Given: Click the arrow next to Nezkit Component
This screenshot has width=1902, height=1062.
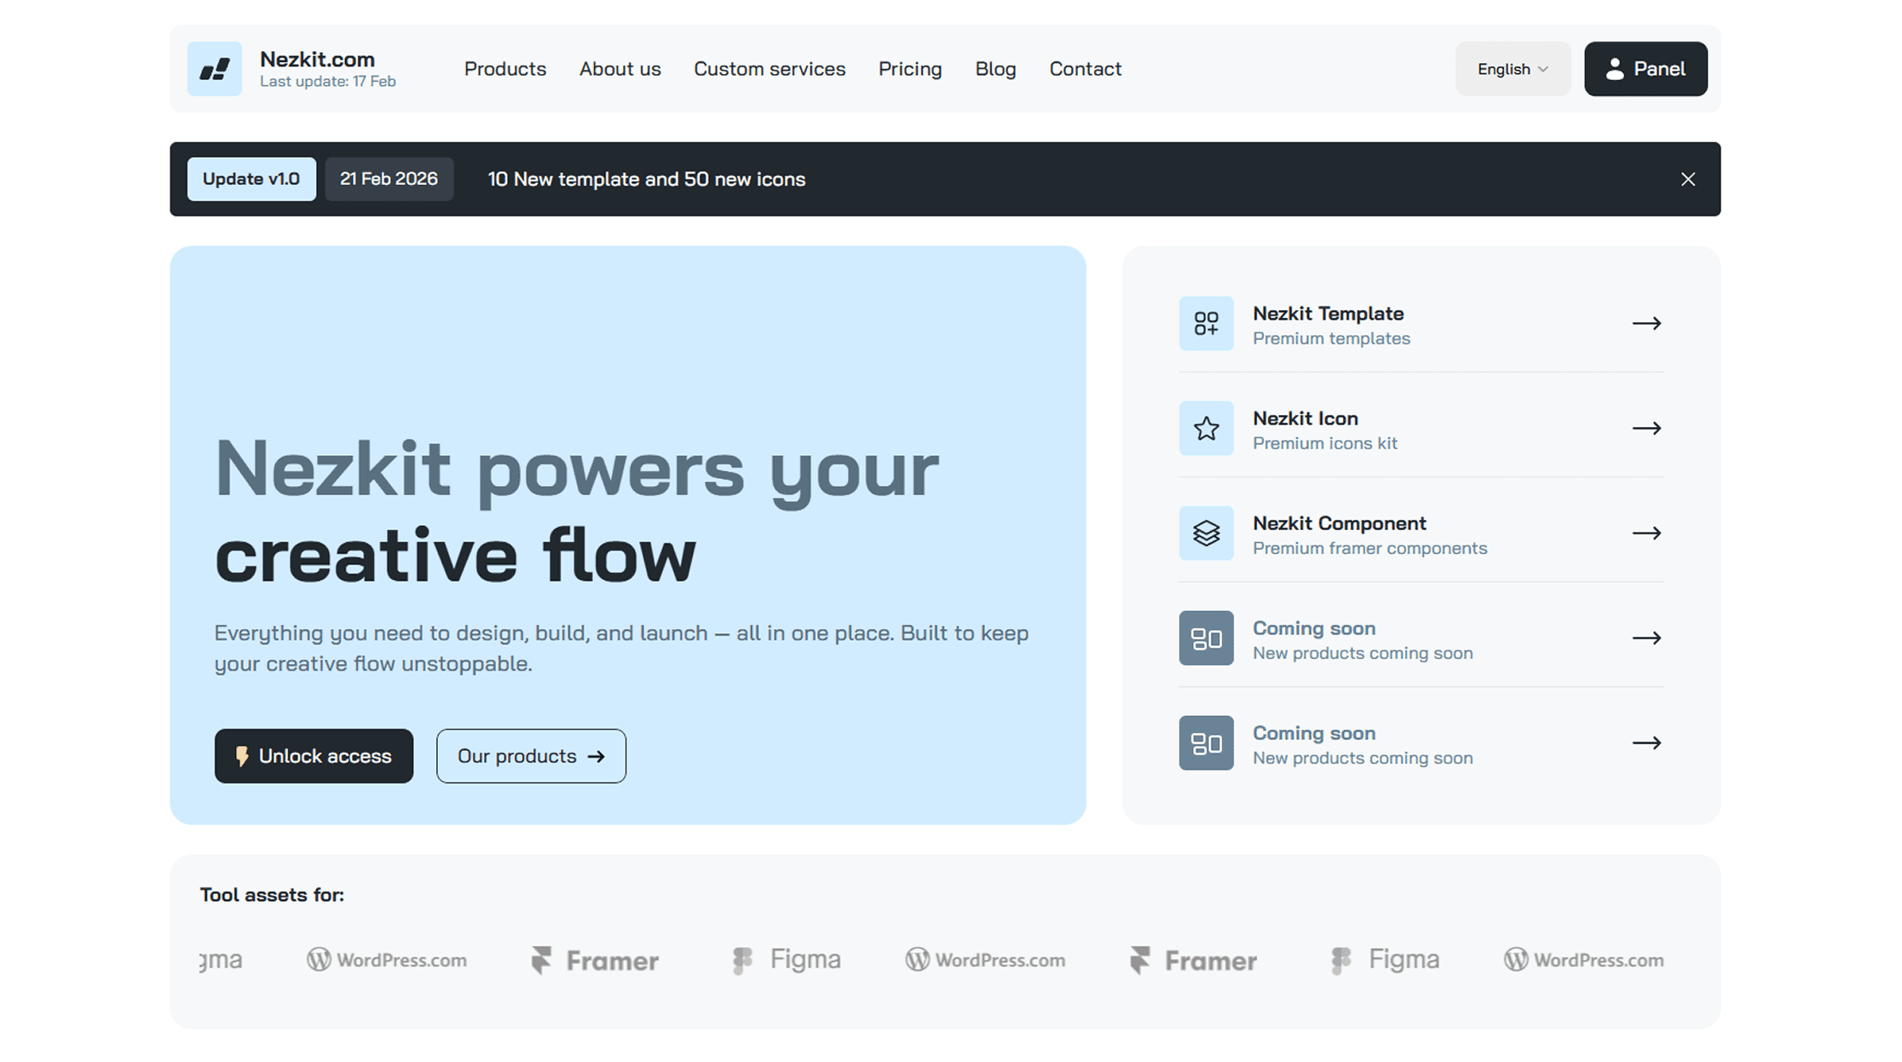Looking at the screenshot, I should tap(1646, 533).
